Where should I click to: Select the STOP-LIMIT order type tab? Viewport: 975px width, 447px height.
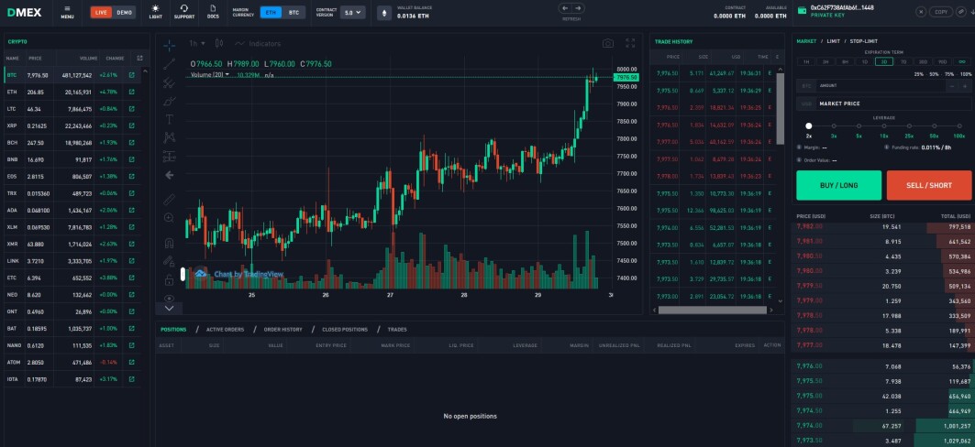coord(864,41)
